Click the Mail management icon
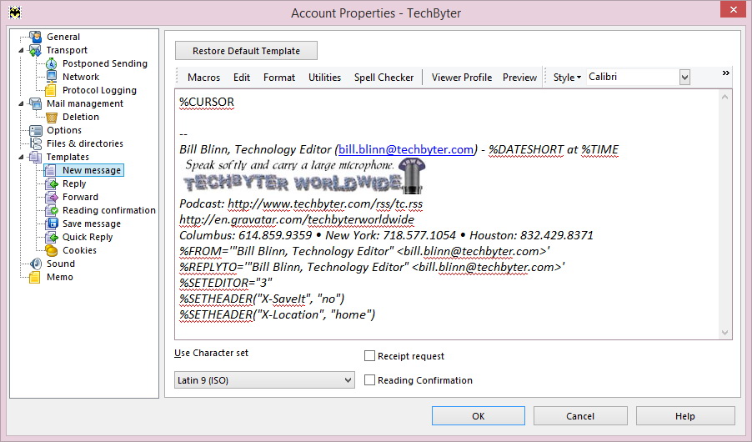 [x=35, y=103]
